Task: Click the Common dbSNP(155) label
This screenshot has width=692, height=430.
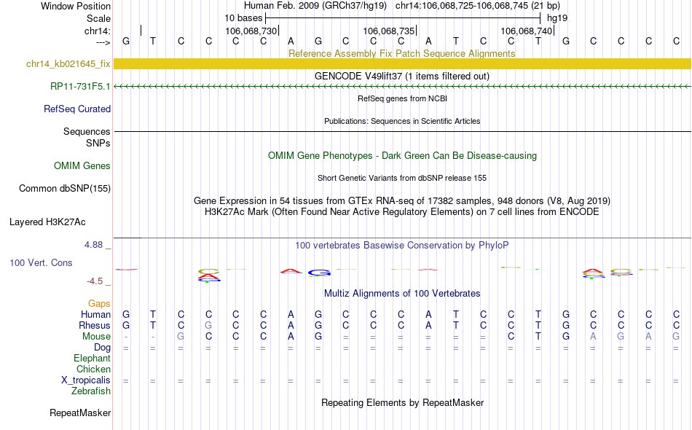Action: (x=64, y=189)
